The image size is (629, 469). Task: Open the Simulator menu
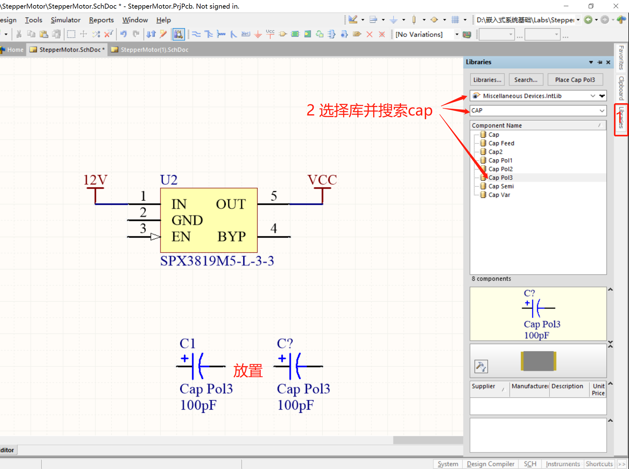(x=66, y=20)
